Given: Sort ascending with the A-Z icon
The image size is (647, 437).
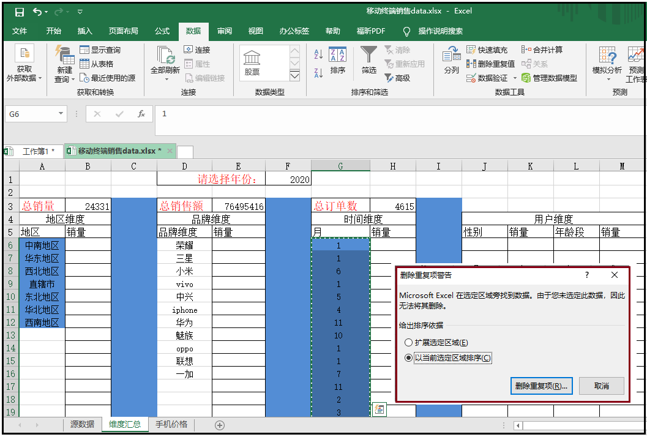Looking at the screenshot, I should click(x=318, y=54).
